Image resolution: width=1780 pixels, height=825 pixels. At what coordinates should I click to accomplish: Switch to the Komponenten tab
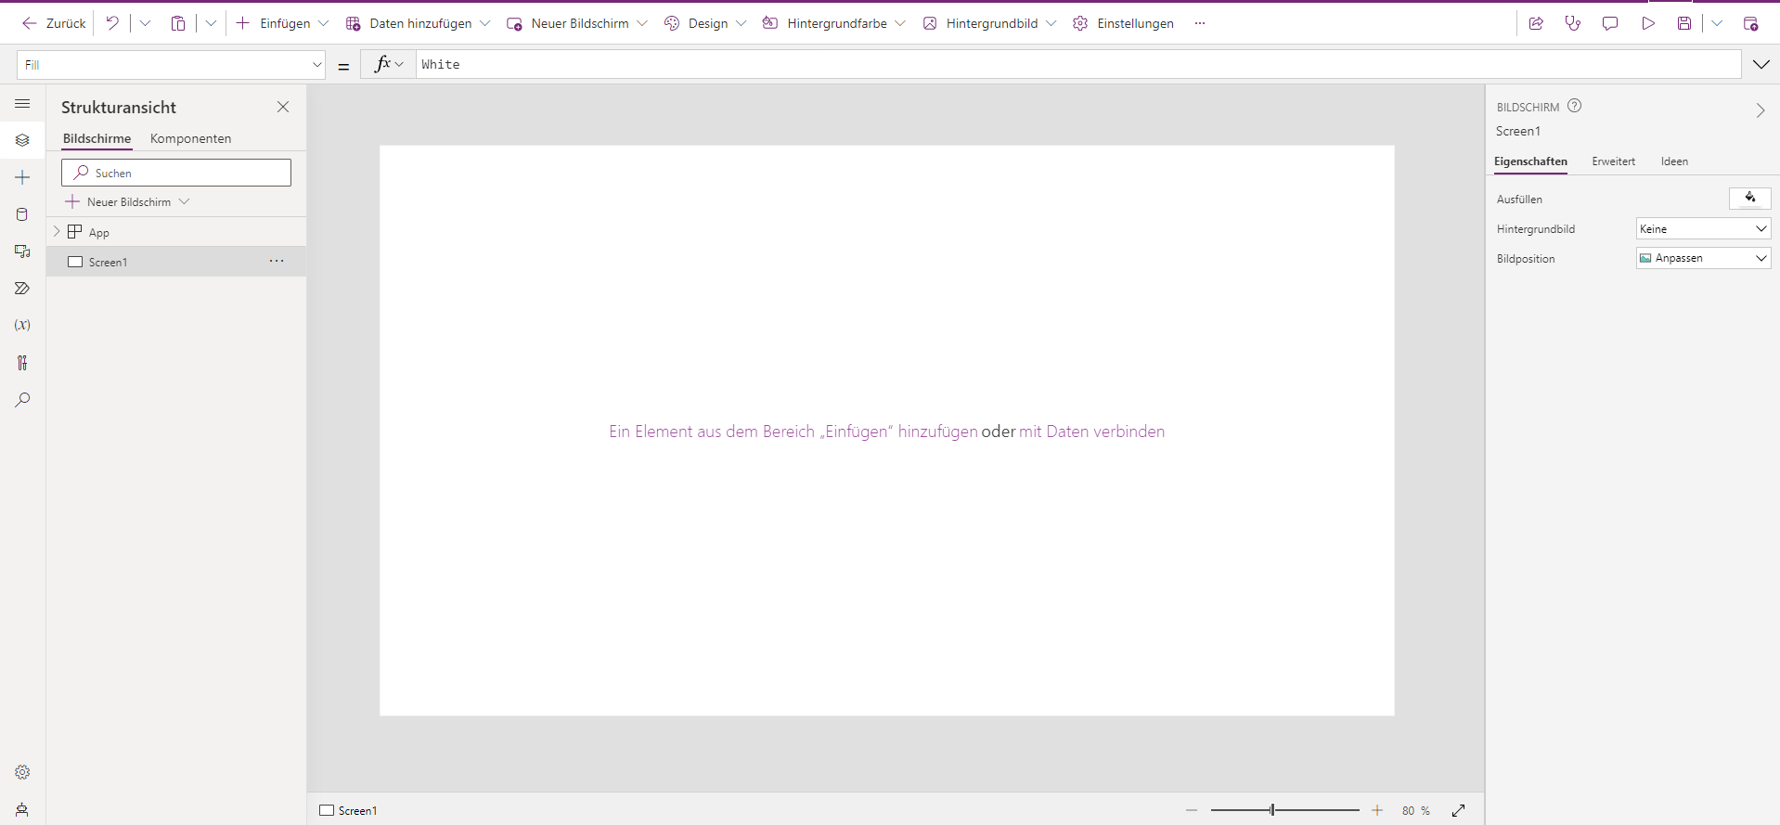[190, 138]
